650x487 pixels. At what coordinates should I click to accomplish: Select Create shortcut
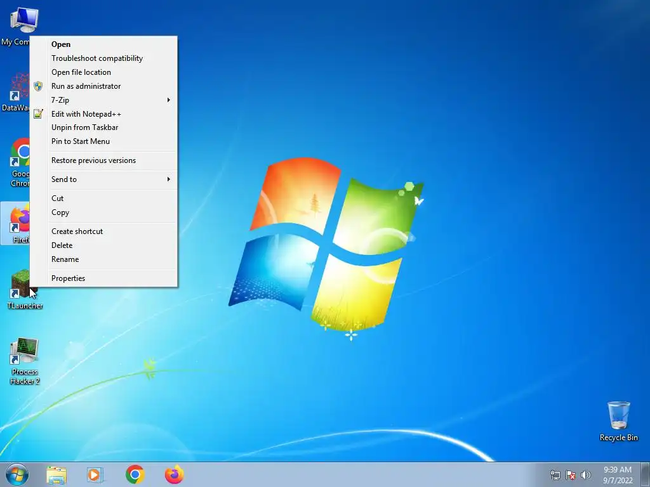(x=103, y=231)
